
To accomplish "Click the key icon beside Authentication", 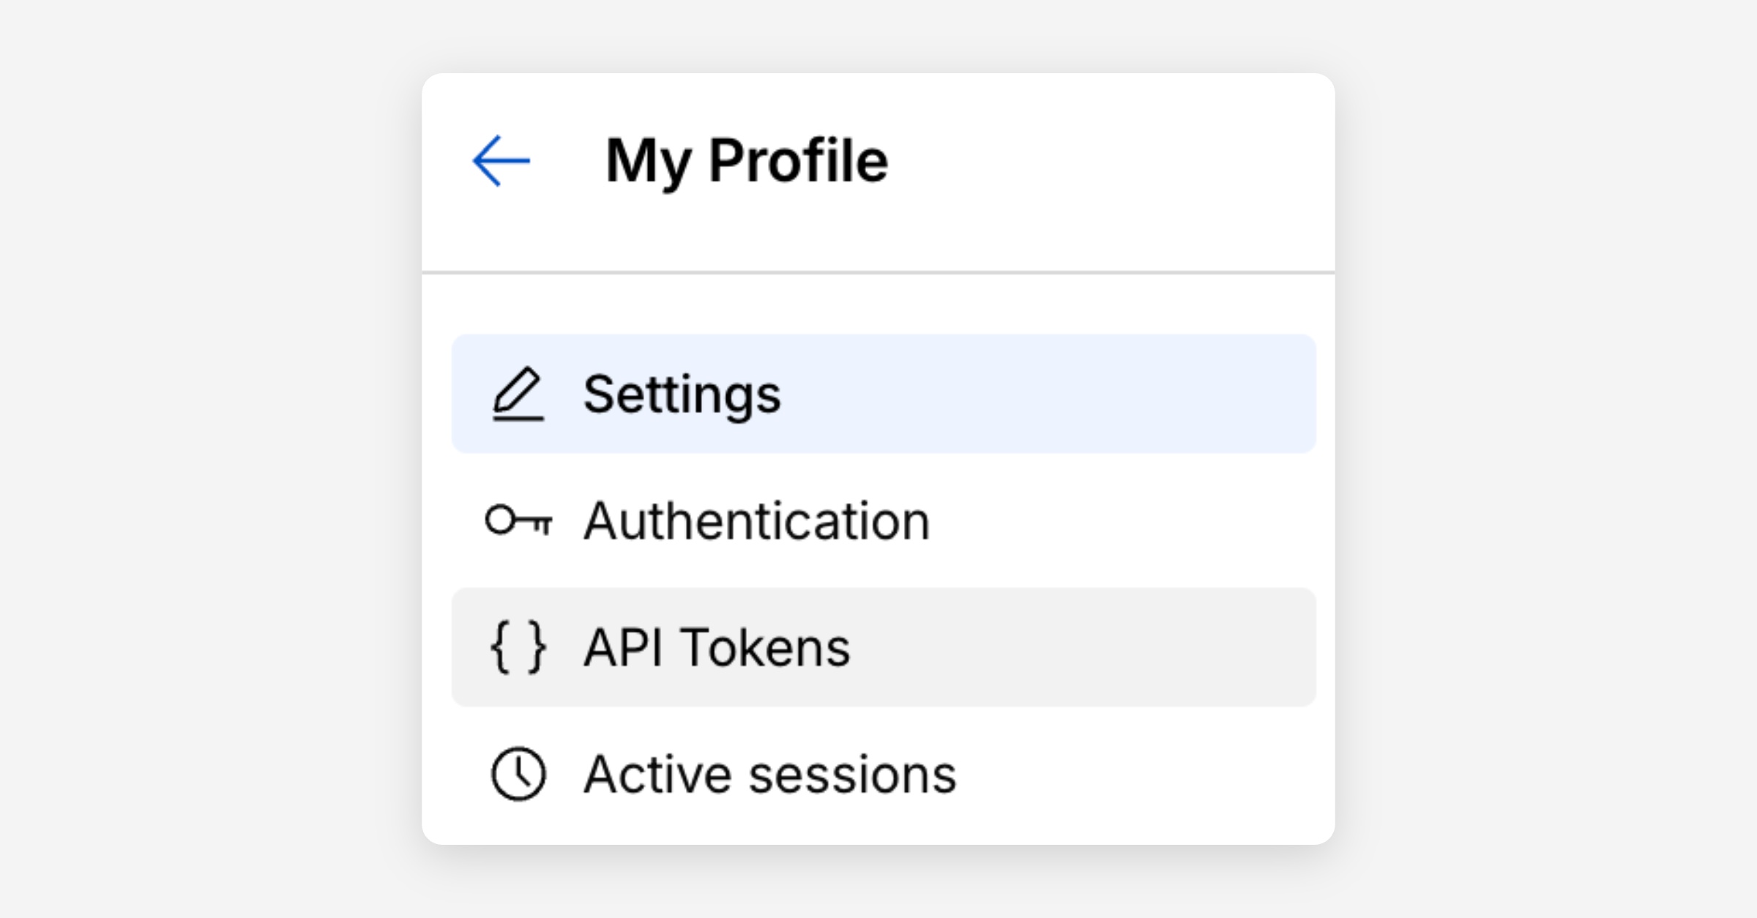I will pyautogui.click(x=518, y=521).
